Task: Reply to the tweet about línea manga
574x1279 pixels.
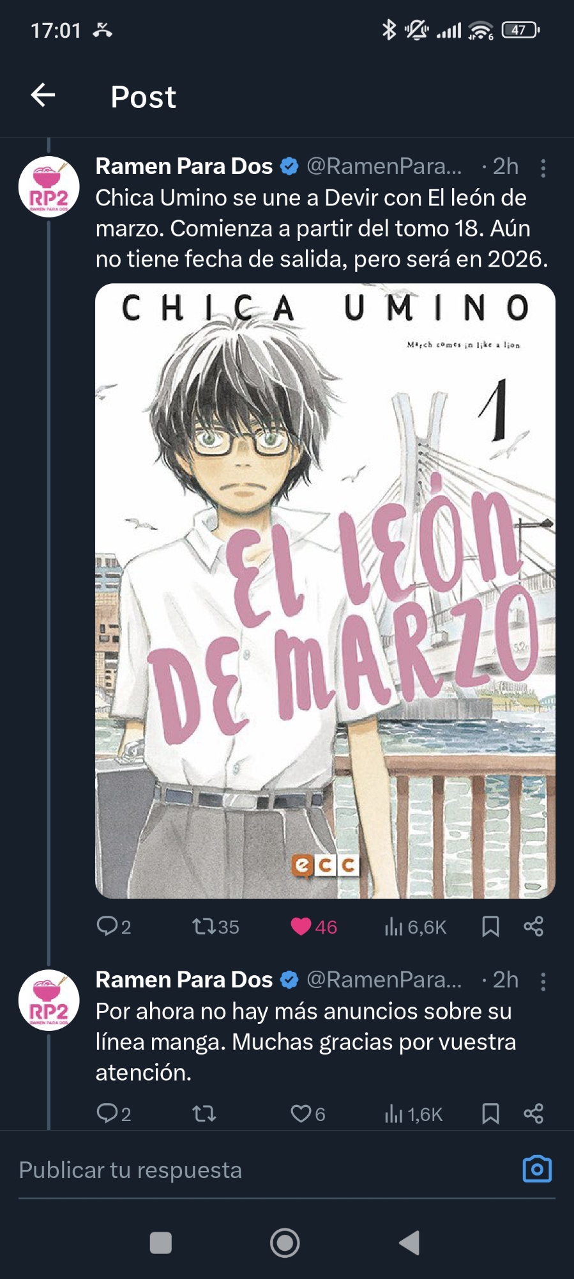Action: point(107,1113)
